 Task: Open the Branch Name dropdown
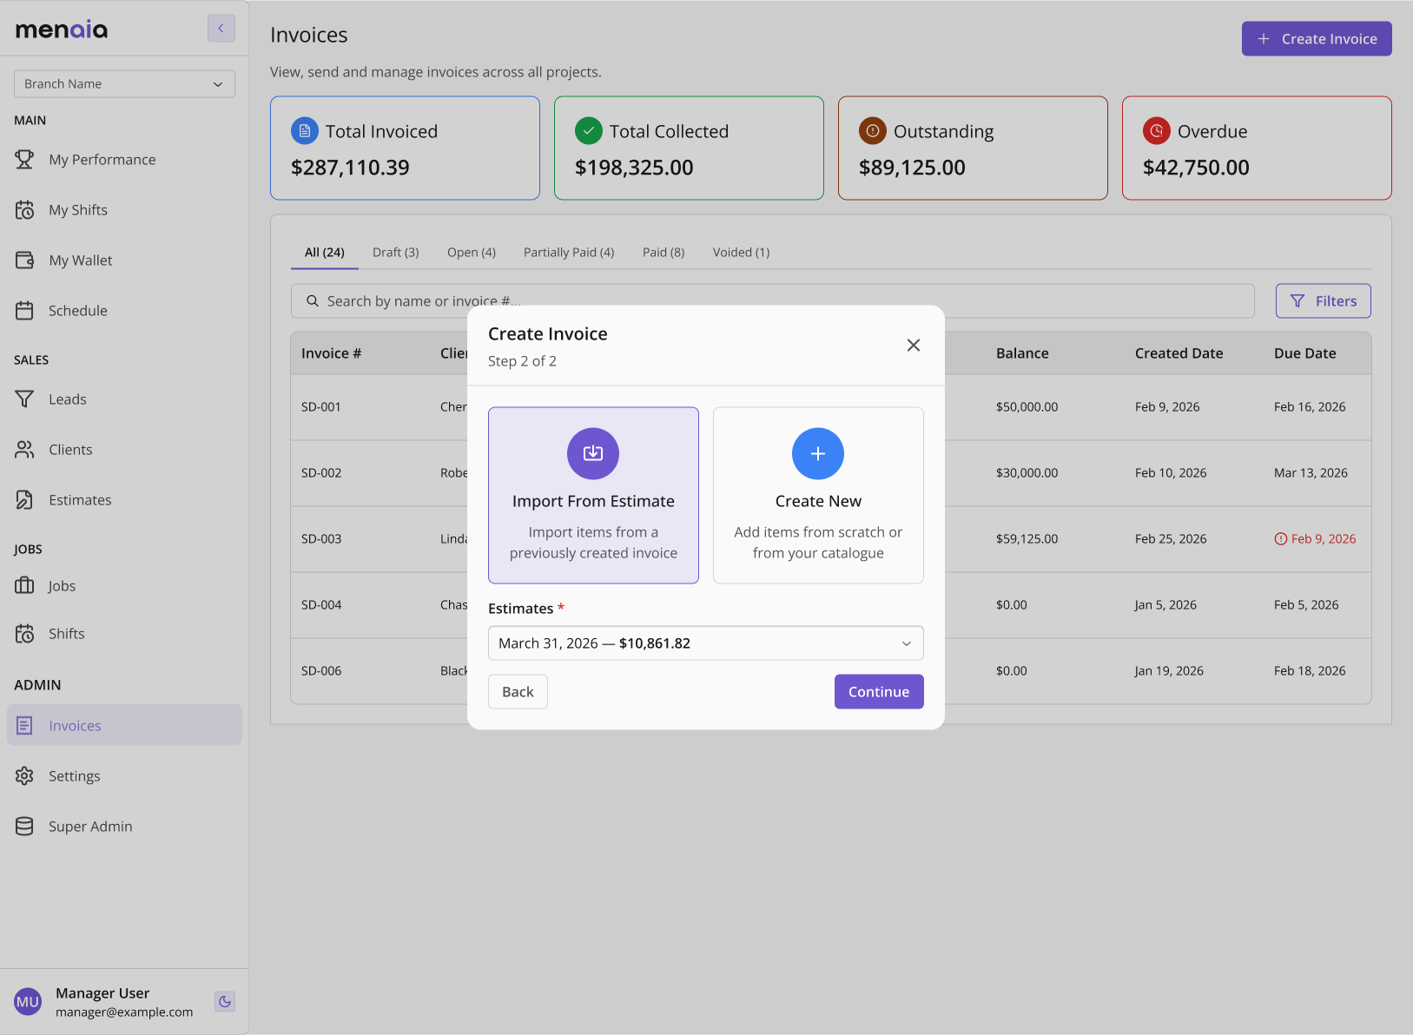[124, 83]
